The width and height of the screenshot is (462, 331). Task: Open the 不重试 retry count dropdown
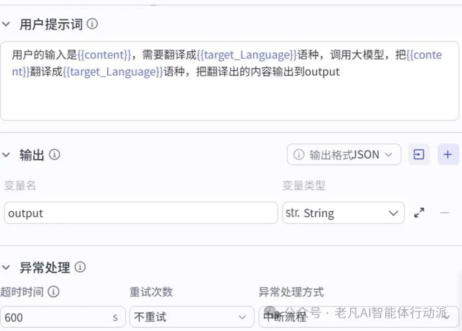pos(188,317)
